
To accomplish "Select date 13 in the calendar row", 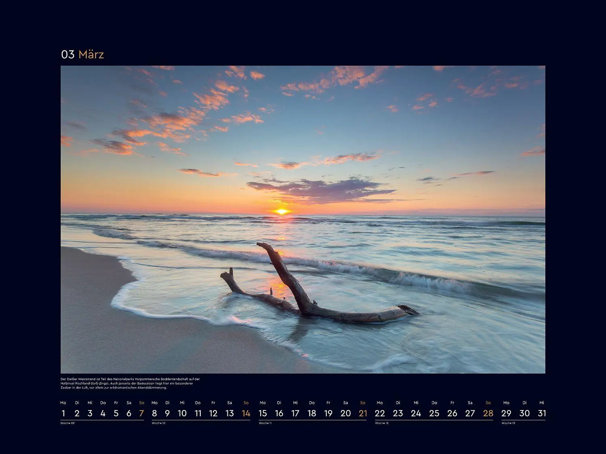I will (229, 413).
